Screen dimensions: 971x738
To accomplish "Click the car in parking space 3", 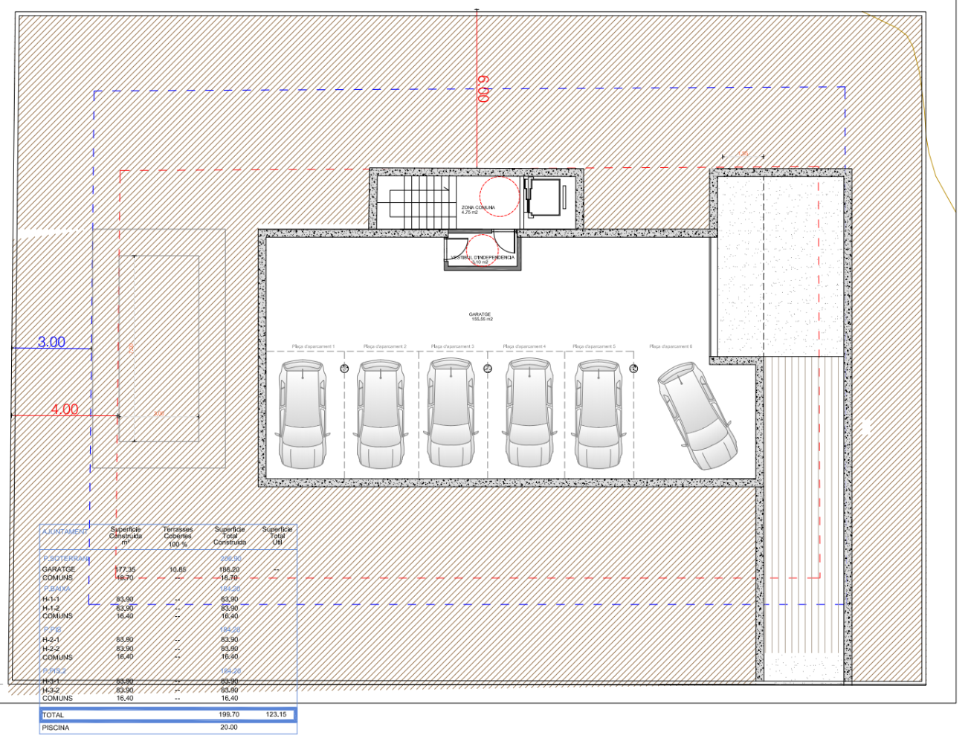I will (x=452, y=414).
